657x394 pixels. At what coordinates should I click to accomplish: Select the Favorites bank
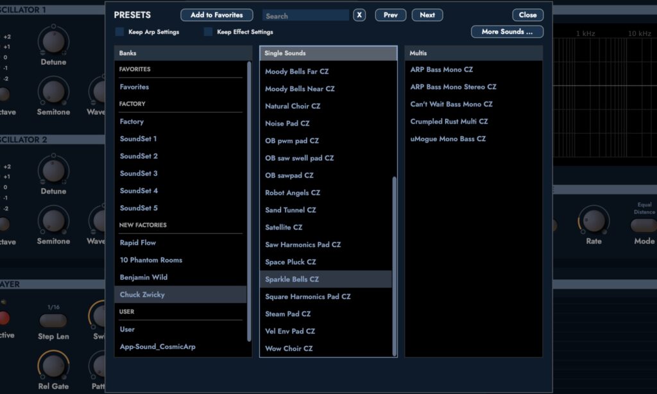click(180, 87)
